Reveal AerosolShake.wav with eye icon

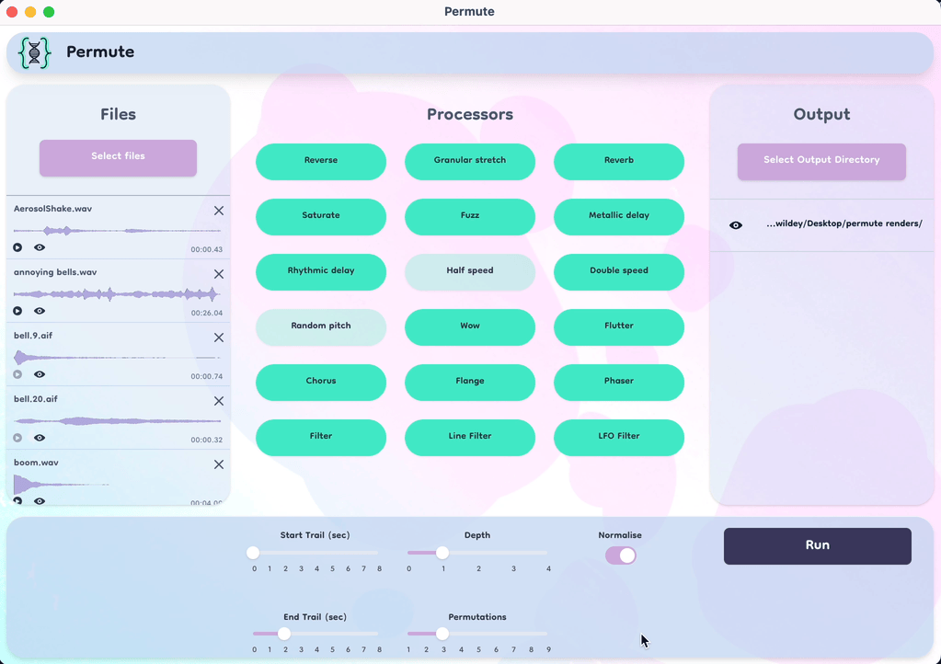pyautogui.click(x=40, y=247)
